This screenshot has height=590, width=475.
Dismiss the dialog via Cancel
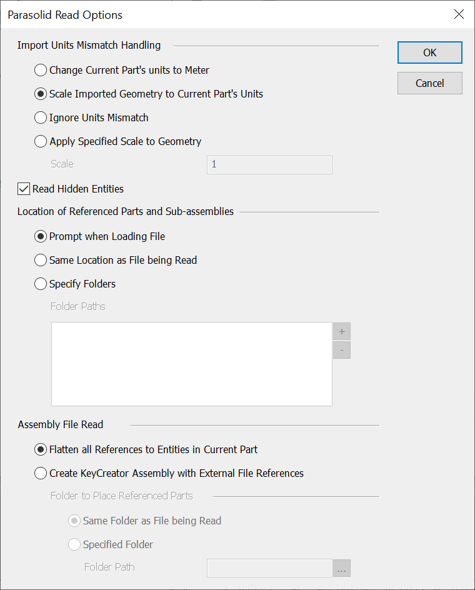(429, 83)
